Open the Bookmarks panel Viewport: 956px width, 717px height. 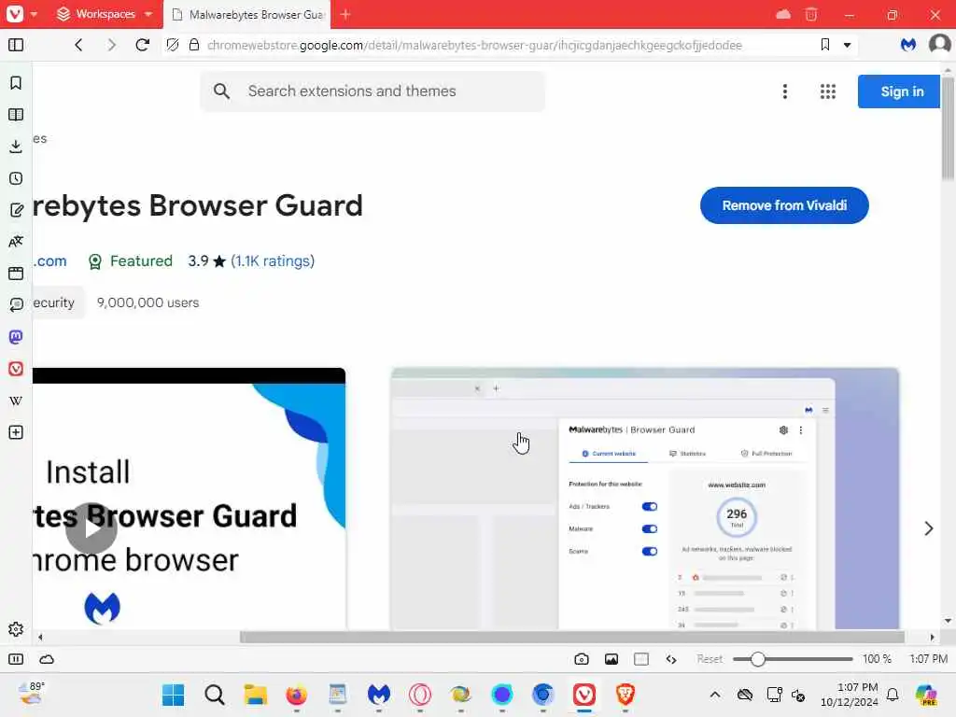(16, 83)
